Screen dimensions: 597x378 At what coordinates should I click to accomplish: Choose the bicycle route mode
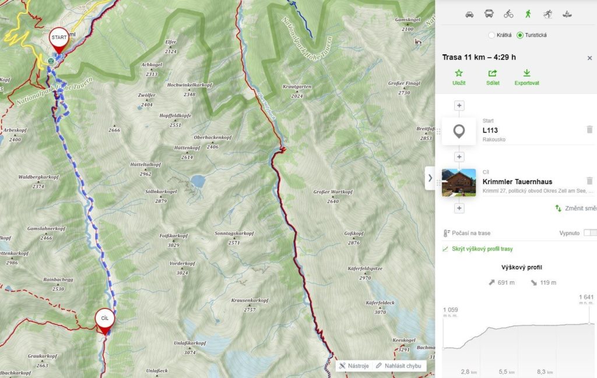tap(508, 14)
